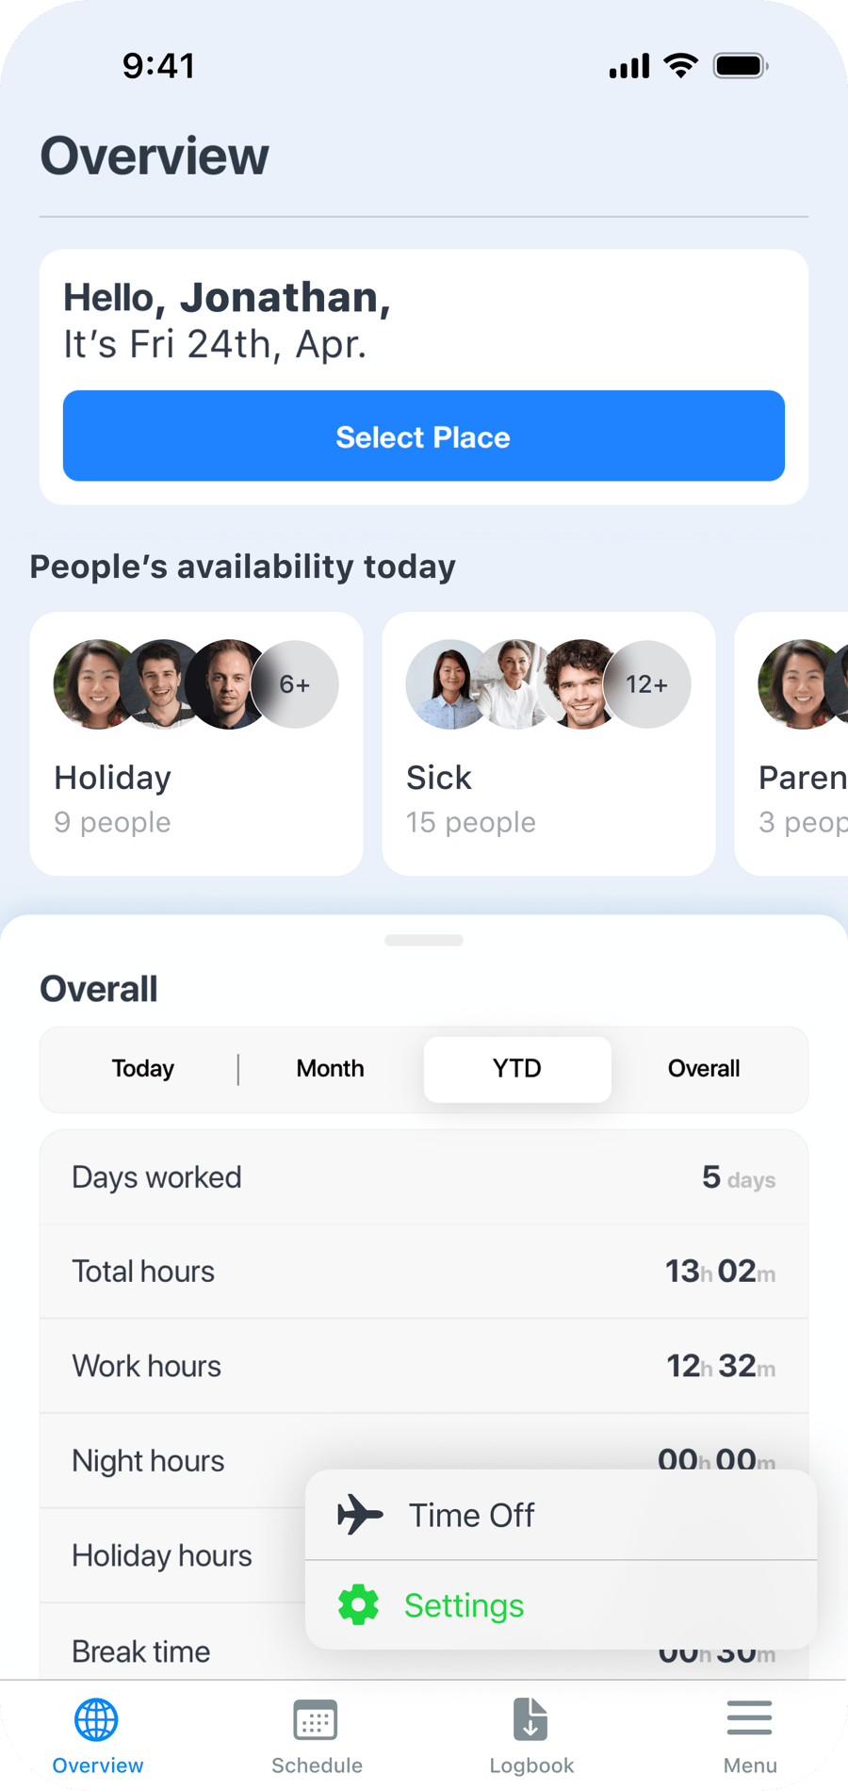Image resolution: width=848 pixels, height=1791 pixels.
Task: Tap the green gear icon beside Settings
Action: tap(359, 1604)
